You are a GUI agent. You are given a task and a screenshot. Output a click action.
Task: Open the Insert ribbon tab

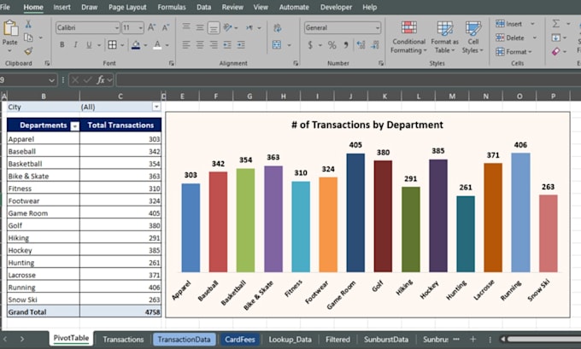62,7
